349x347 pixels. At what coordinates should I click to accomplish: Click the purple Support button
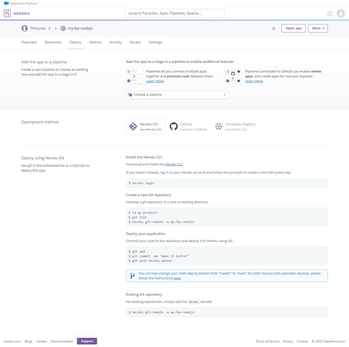click(x=87, y=341)
